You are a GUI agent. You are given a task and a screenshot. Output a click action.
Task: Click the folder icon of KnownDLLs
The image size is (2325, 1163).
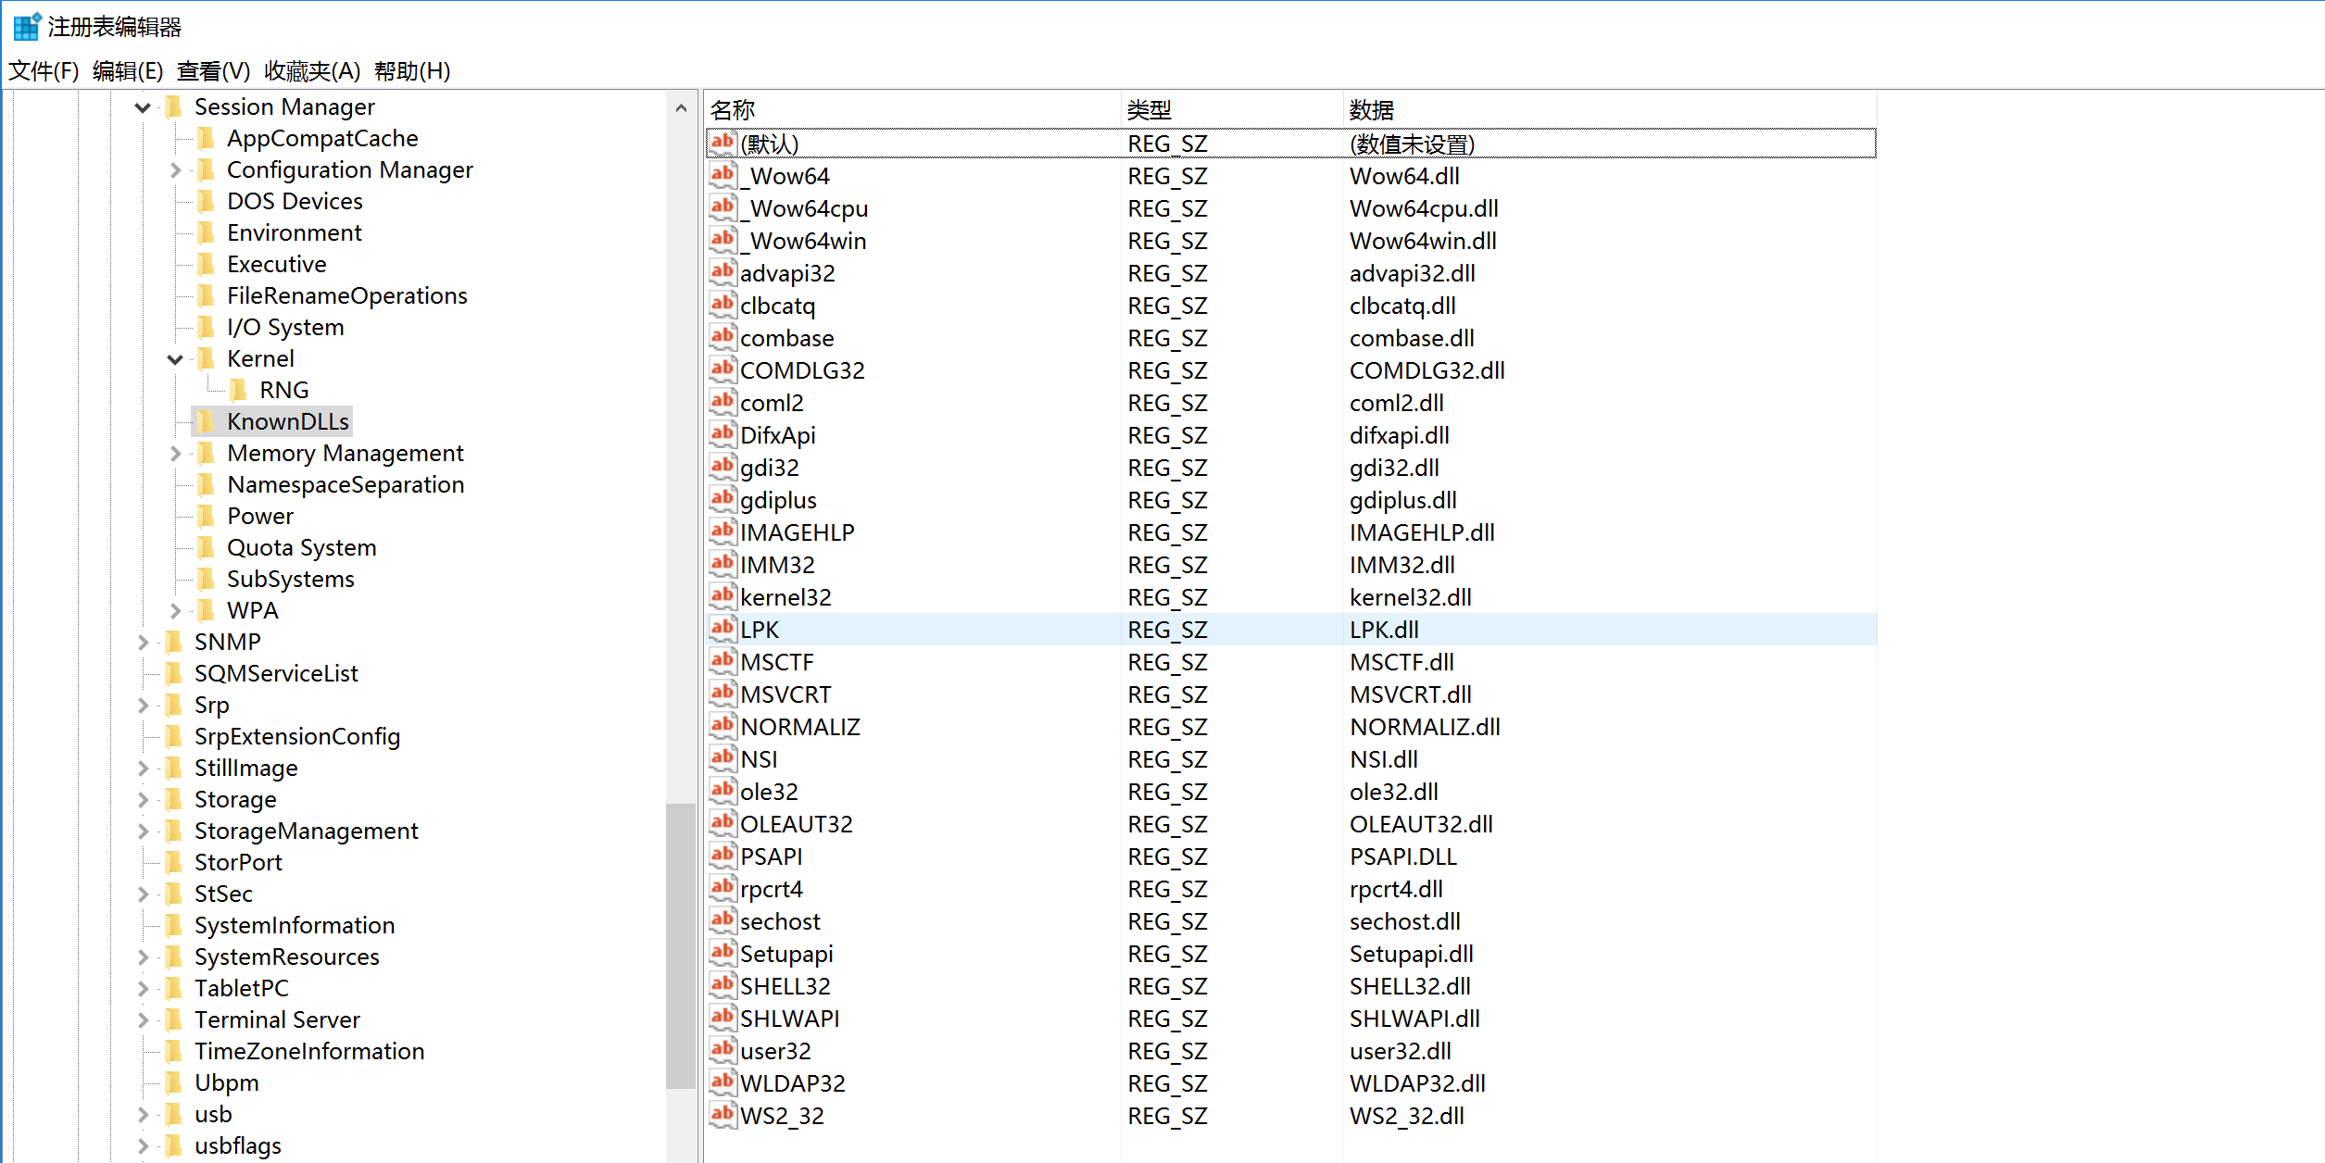207,421
